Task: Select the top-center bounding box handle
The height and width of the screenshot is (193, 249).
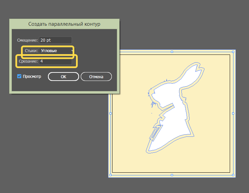Action: (x=172, y=52)
